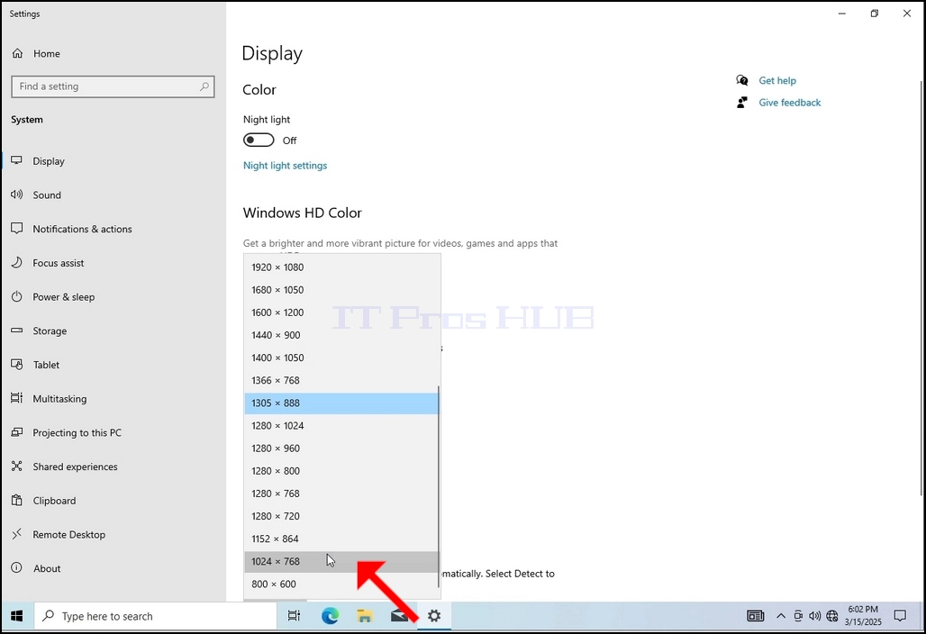Go to Focus assist settings
The height and width of the screenshot is (634, 926).
[58, 263]
